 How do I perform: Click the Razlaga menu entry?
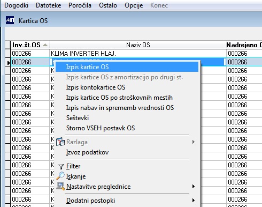[127, 142]
